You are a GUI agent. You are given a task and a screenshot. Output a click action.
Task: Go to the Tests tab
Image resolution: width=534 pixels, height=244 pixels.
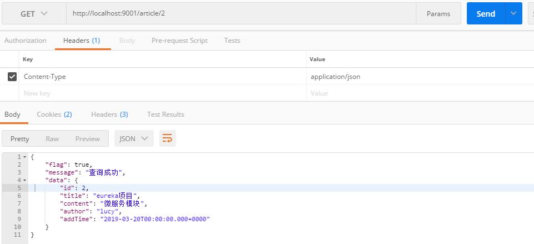(232, 41)
